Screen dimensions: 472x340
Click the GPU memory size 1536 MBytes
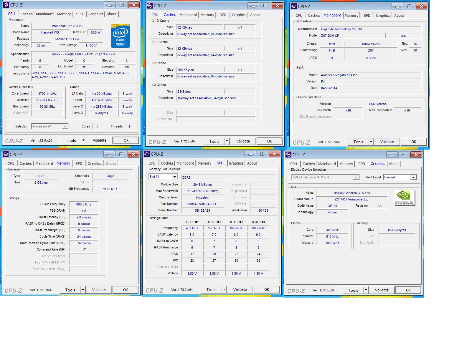coord(397,230)
